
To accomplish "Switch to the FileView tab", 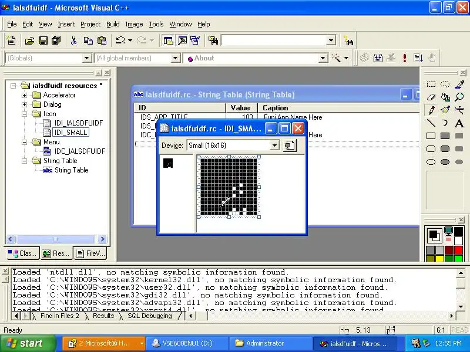I will click(90, 253).
